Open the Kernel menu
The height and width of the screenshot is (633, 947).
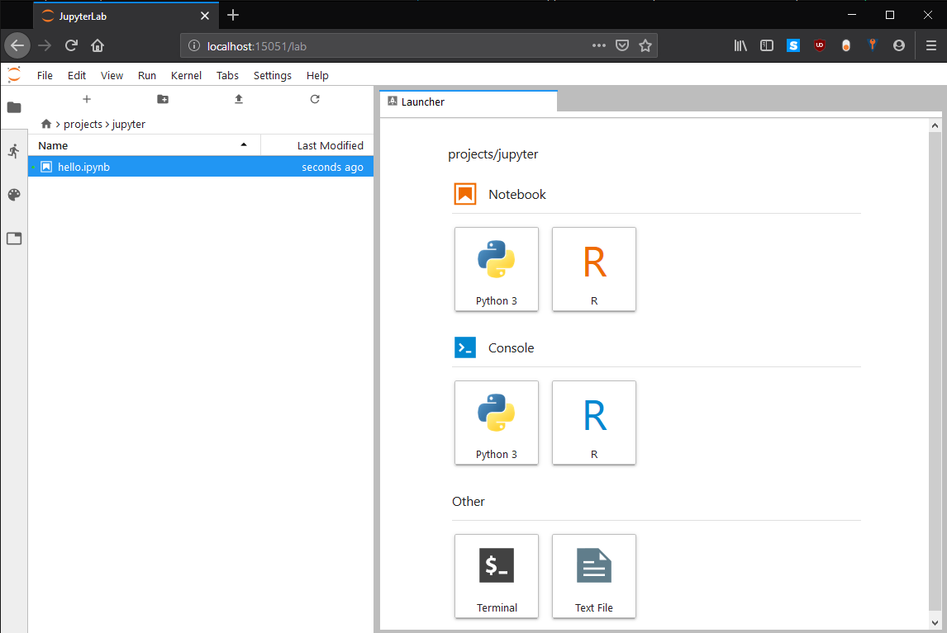[x=186, y=75]
